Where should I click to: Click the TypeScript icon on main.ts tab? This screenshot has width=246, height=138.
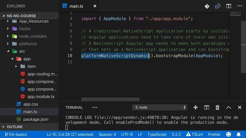click(x=65, y=6)
